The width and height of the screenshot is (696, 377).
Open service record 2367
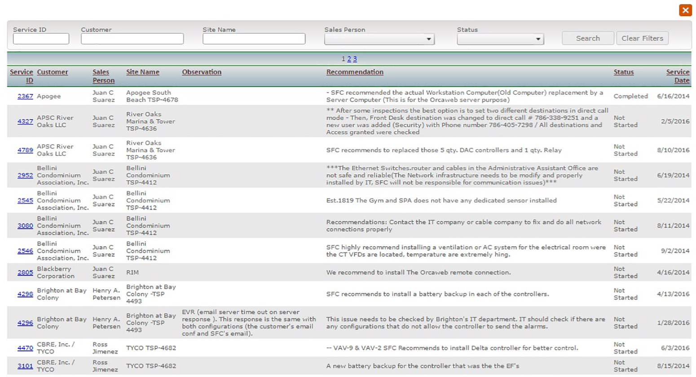[25, 96]
